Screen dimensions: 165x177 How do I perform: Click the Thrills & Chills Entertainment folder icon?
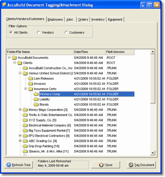click(x=25, y=115)
